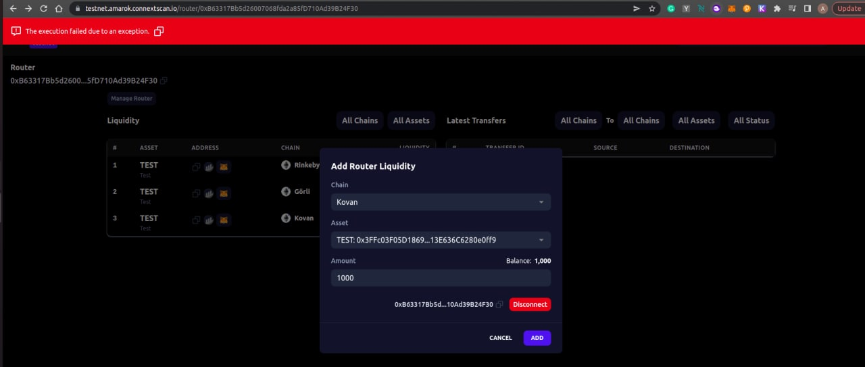
Task: Click the CHAIN column header in Liquidity table
Action: pyautogui.click(x=291, y=148)
